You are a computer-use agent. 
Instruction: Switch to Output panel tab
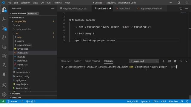point(78,61)
